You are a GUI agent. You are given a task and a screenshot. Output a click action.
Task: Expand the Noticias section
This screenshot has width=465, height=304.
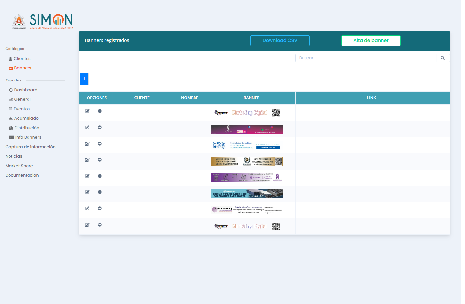point(14,156)
